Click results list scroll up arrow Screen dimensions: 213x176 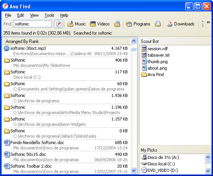(x=134, y=41)
